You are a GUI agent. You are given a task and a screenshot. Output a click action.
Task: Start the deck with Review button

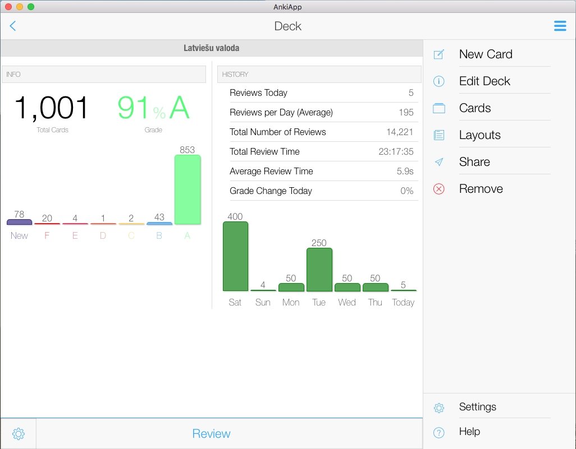(211, 433)
